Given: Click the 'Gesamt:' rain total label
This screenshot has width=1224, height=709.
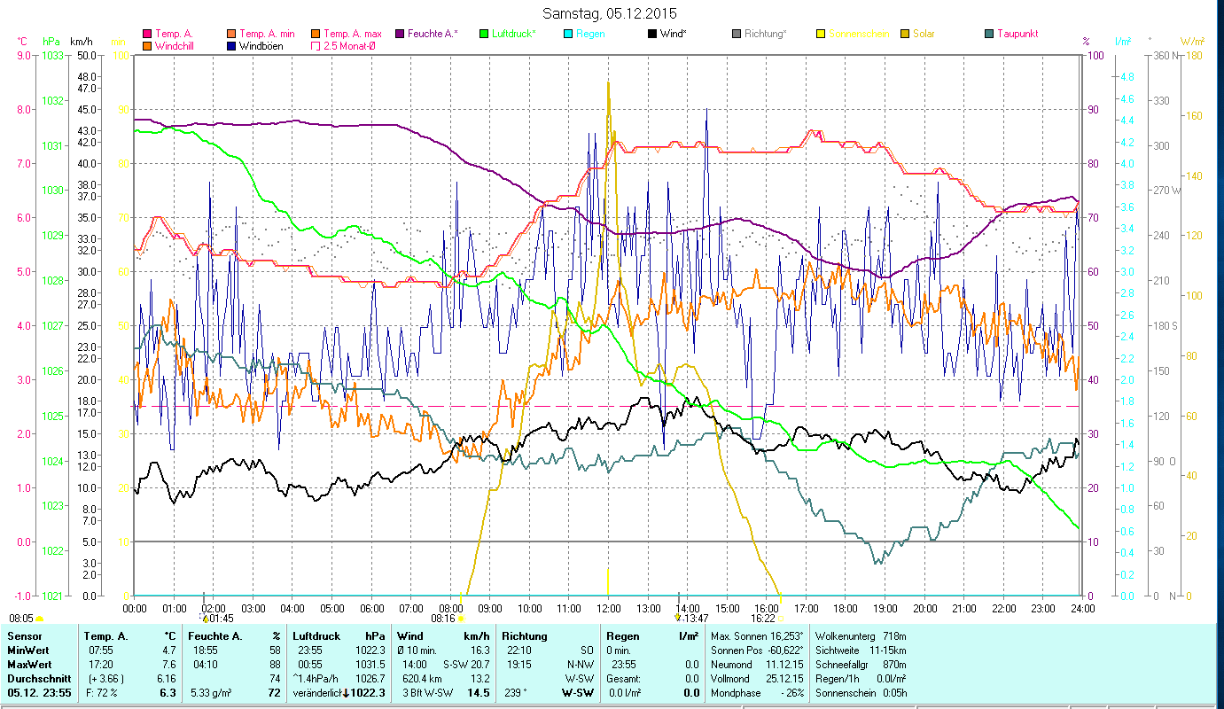Looking at the screenshot, I should point(623,679).
